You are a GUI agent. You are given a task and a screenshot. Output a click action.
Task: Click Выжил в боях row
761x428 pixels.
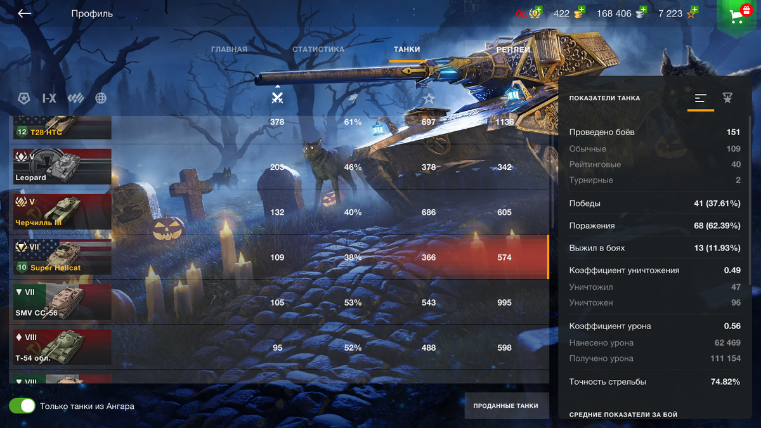click(x=654, y=248)
